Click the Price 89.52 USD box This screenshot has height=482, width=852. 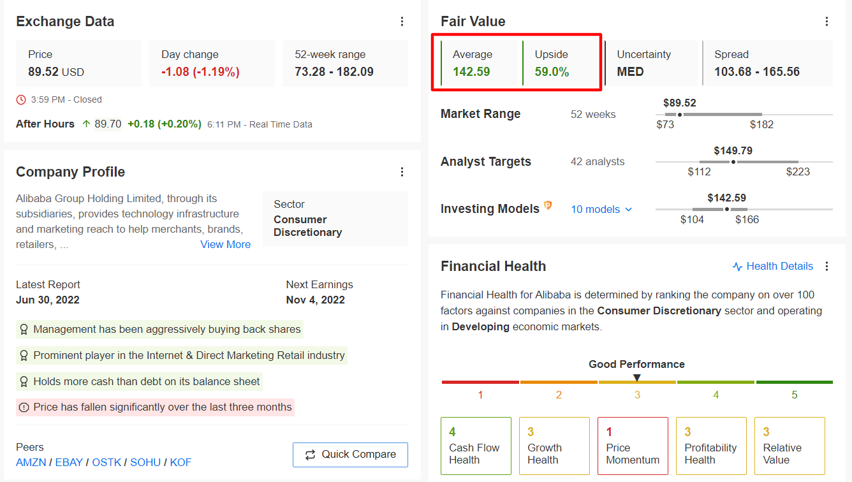(79, 63)
